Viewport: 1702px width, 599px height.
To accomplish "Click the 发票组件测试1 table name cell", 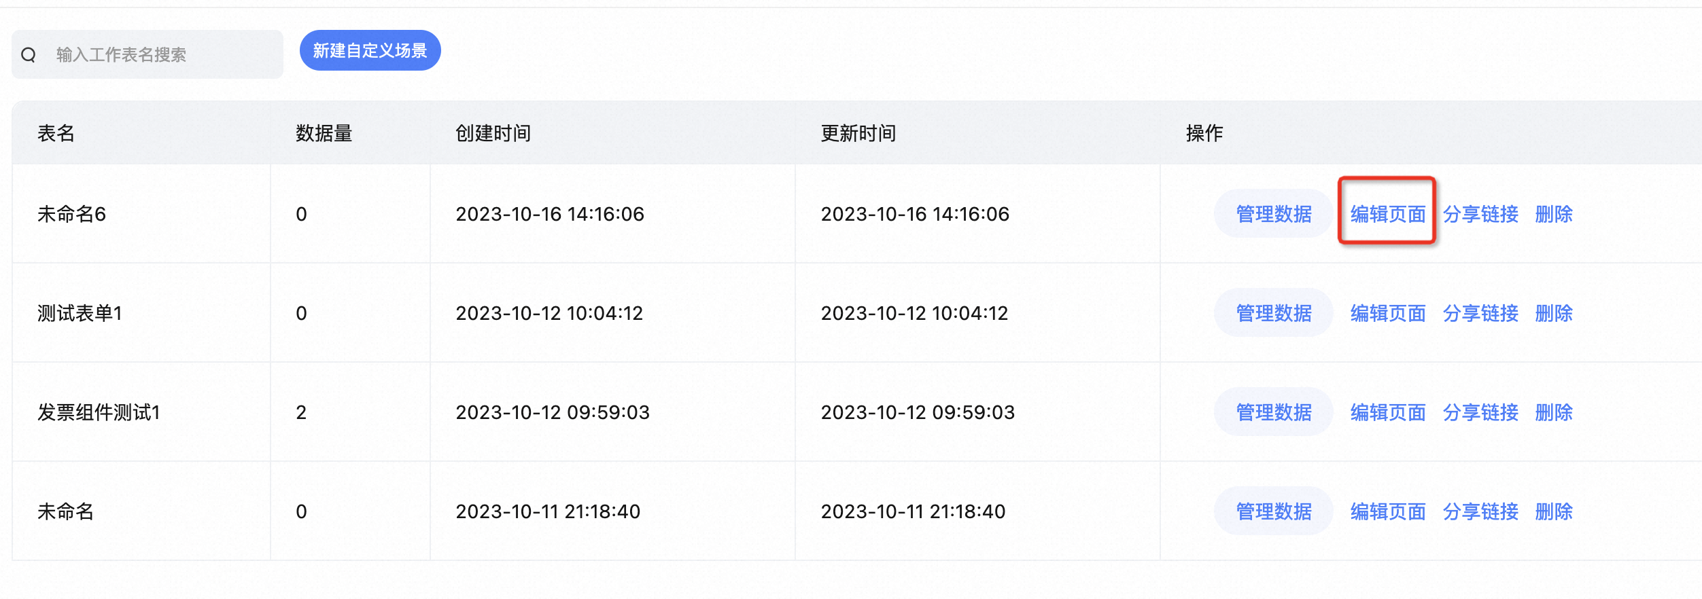I will coord(99,412).
